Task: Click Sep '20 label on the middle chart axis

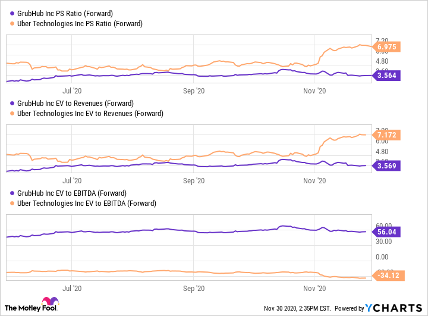Action: click(x=193, y=180)
